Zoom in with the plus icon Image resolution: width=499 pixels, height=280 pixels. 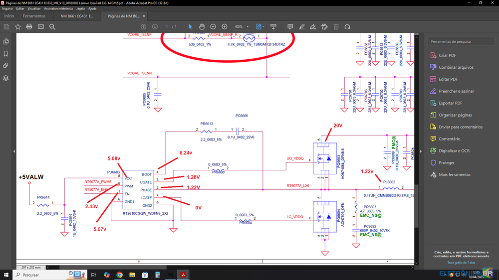click(x=225, y=26)
